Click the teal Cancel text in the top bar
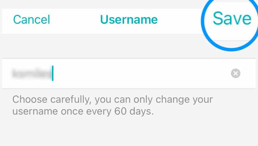 click(x=31, y=20)
